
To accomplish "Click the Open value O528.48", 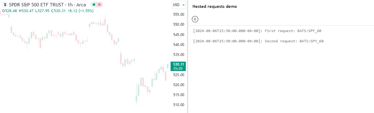I will (x=9, y=11).
